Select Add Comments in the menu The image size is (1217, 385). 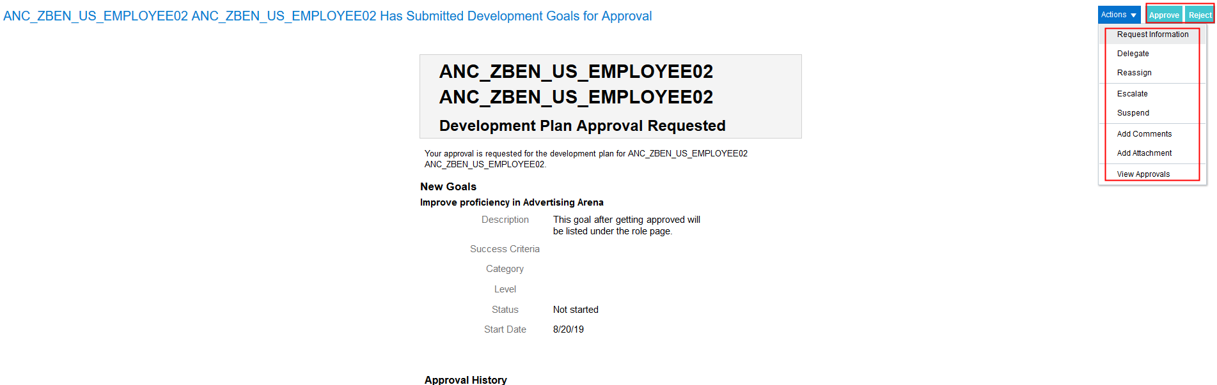point(1144,134)
